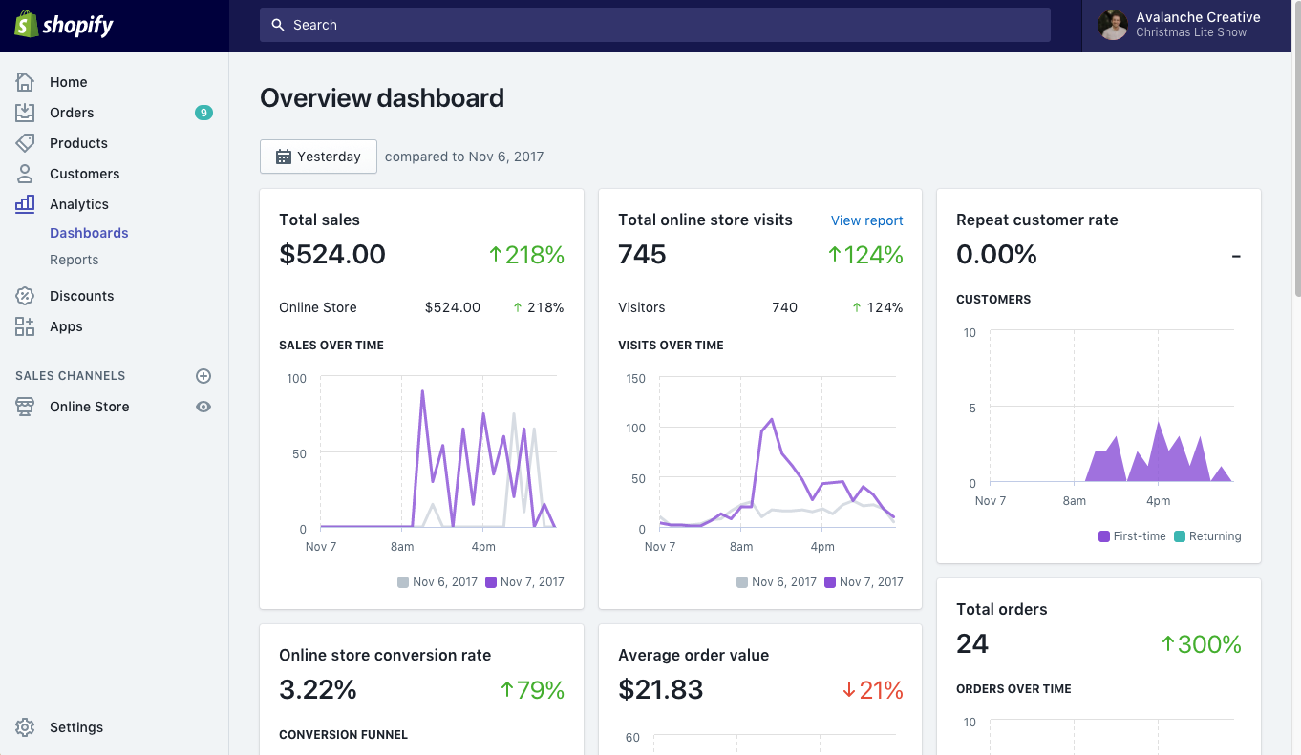Click the Analytics bar chart icon
This screenshot has width=1301, height=755.
point(25,204)
